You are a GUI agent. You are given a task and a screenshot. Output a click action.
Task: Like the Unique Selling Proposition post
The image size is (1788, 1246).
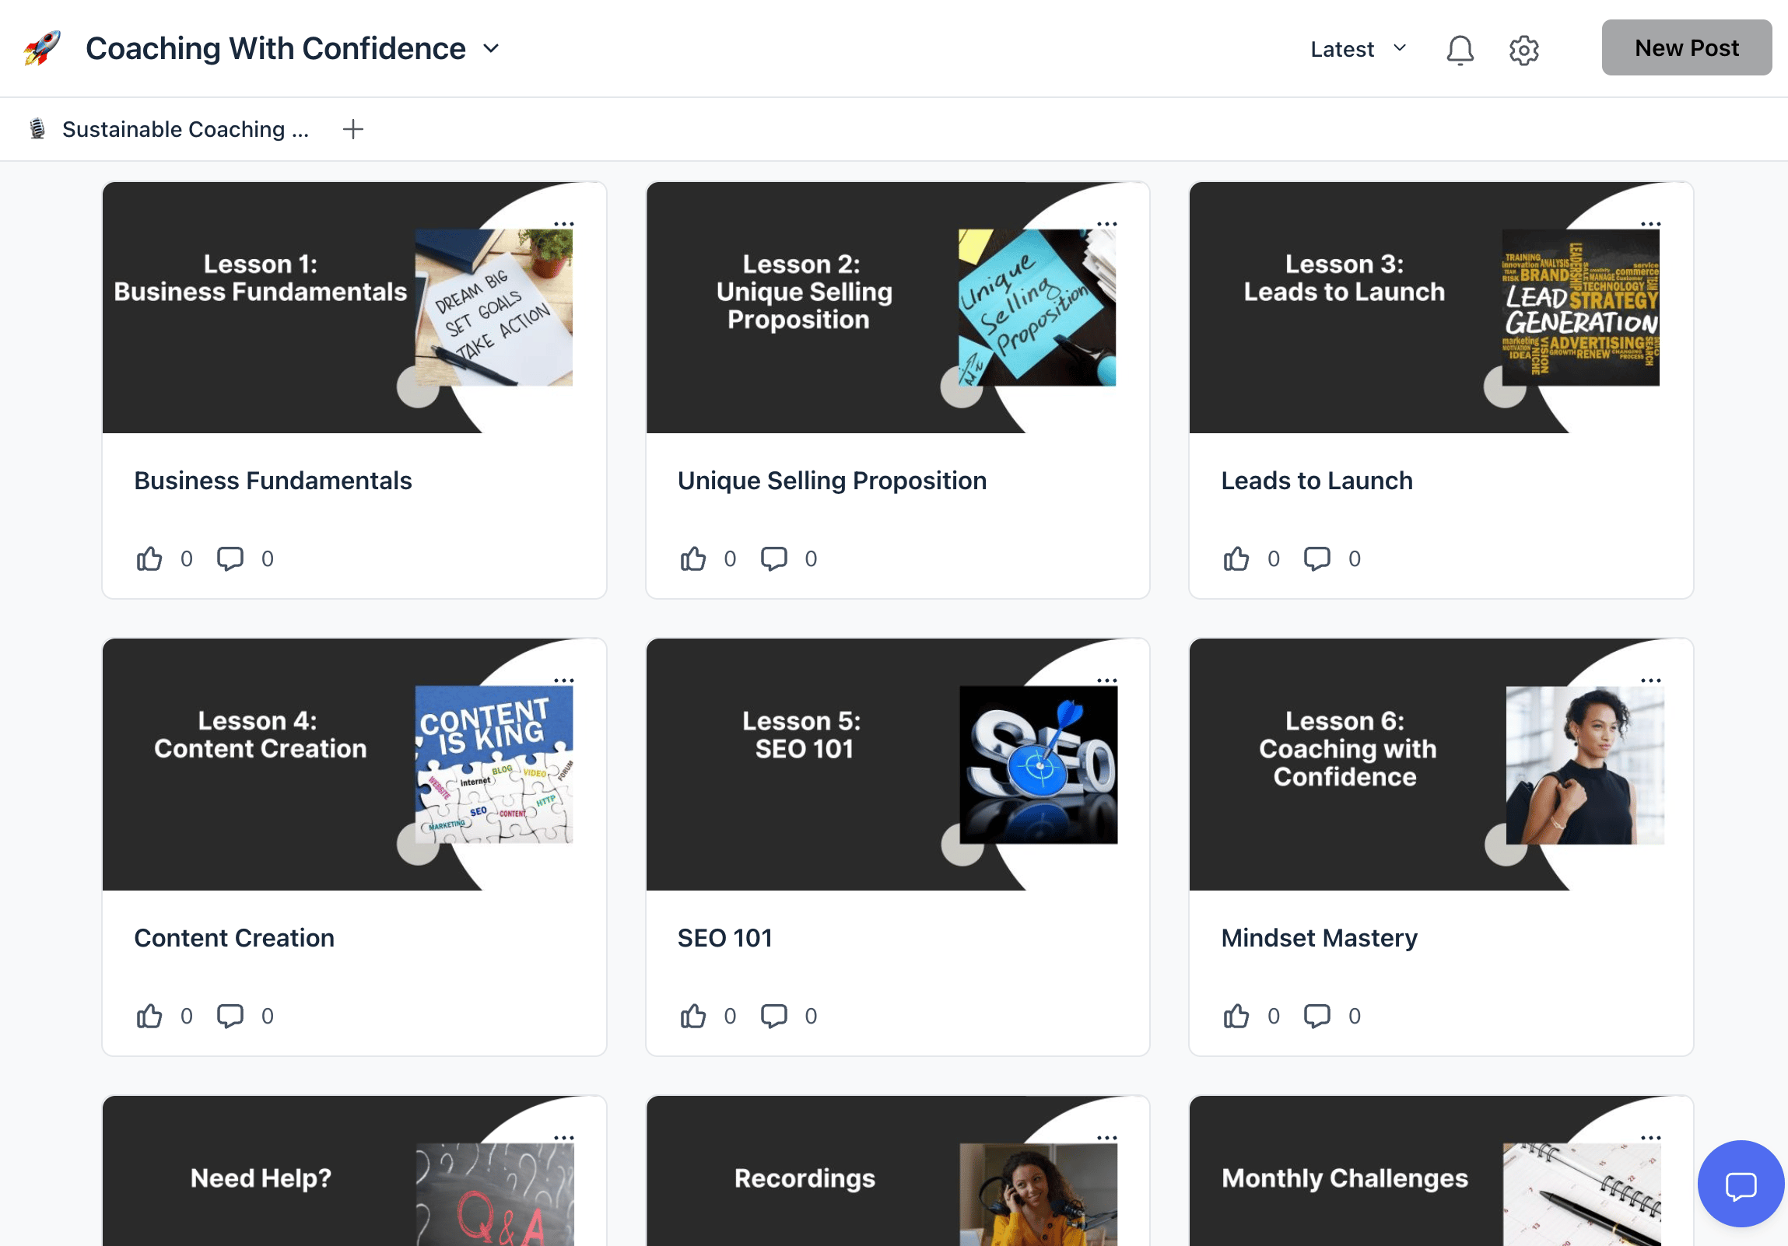[x=692, y=558]
